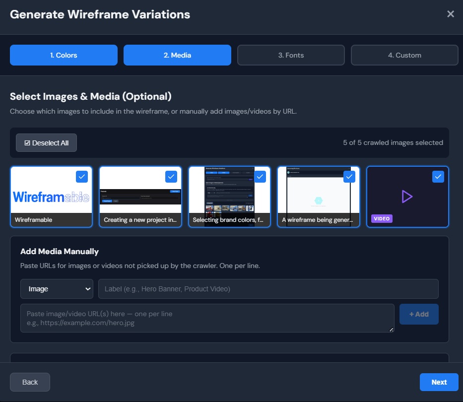The image size is (463, 402).
Task: Uncheck the 'Selecting brand colors' image
Action: click(260, 177)
